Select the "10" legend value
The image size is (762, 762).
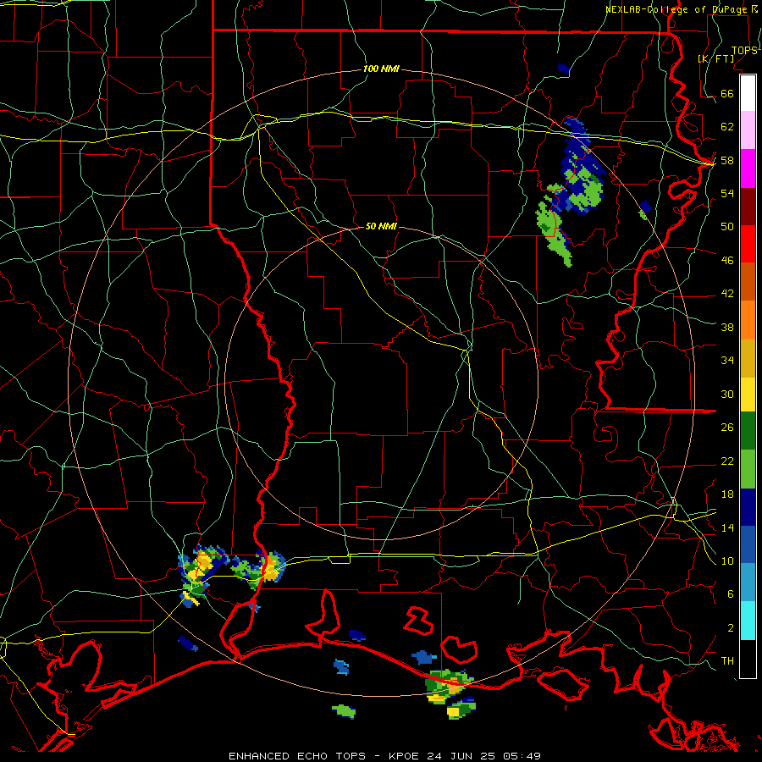(x=727, y=561)
